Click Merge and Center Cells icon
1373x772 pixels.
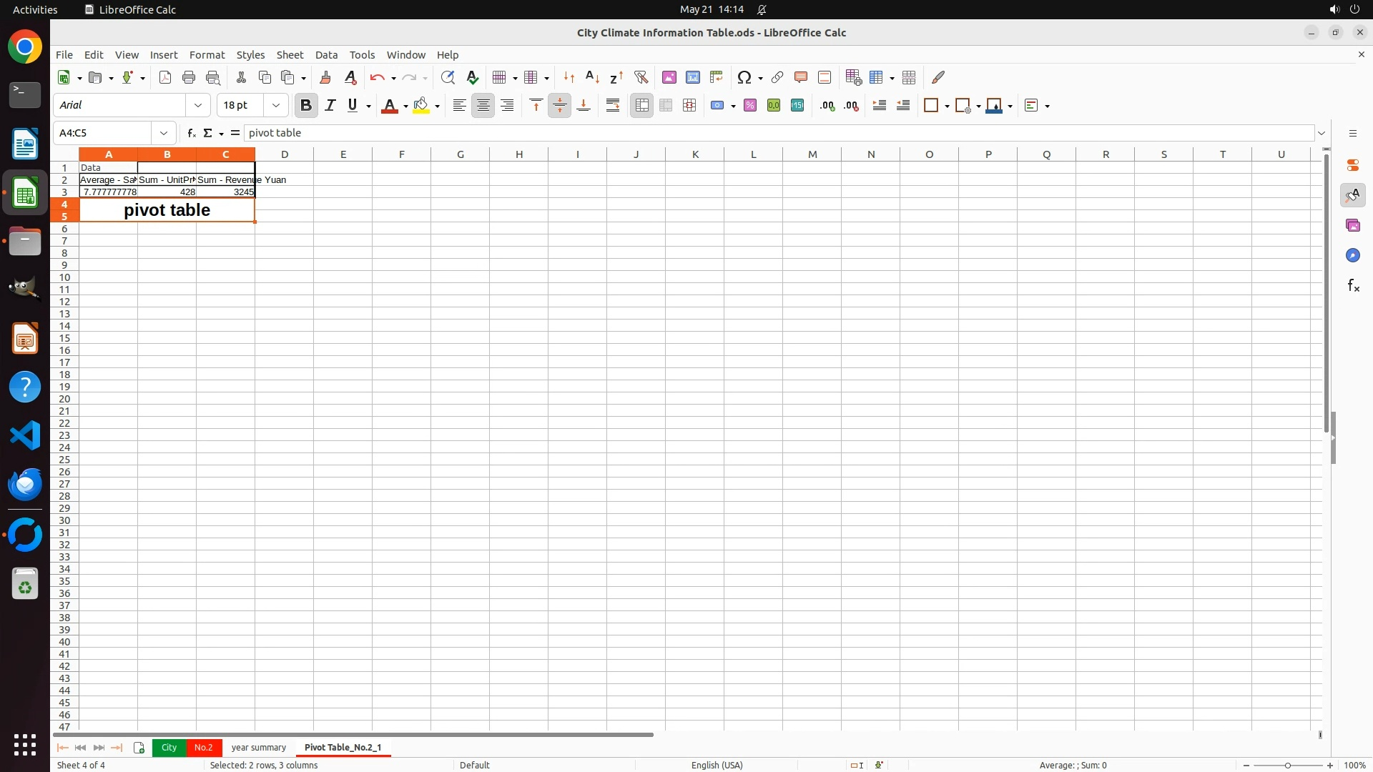pyautogui.click(x=641, y=106)
